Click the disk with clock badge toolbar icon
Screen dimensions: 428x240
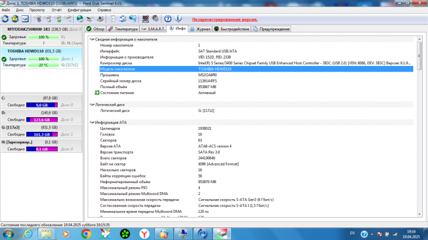point(48,19)
